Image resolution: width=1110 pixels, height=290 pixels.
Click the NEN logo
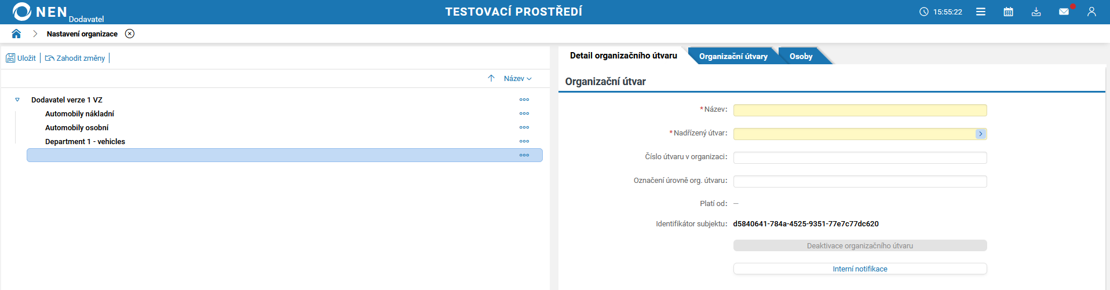coord(39,12)
